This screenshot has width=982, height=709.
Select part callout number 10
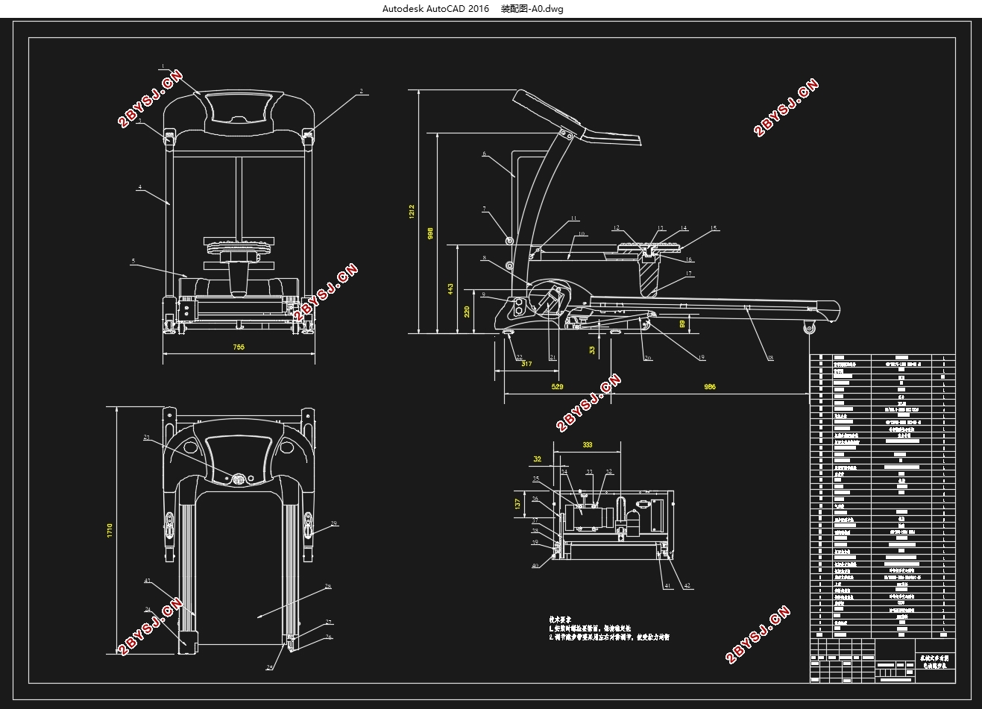(582, 234)
